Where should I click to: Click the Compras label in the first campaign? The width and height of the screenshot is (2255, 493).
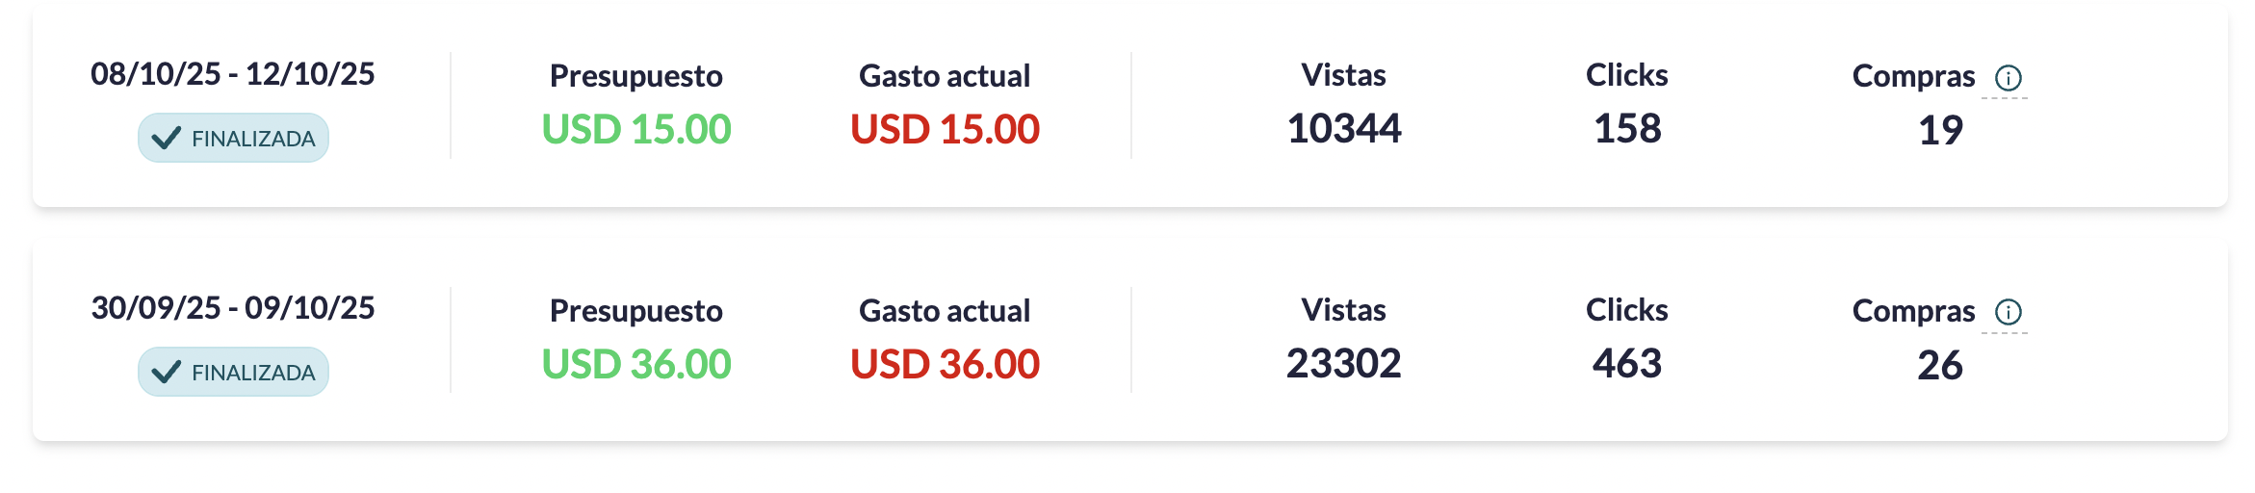point(1913,76)
